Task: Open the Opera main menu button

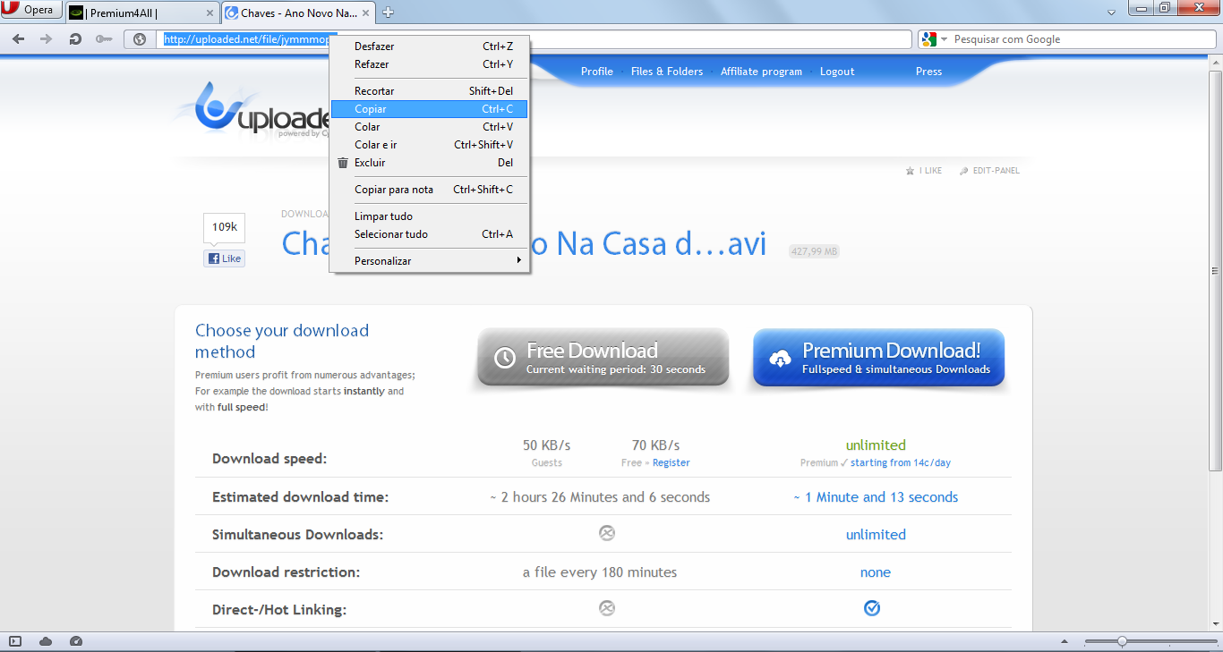Action: click(x=32, y=11)
